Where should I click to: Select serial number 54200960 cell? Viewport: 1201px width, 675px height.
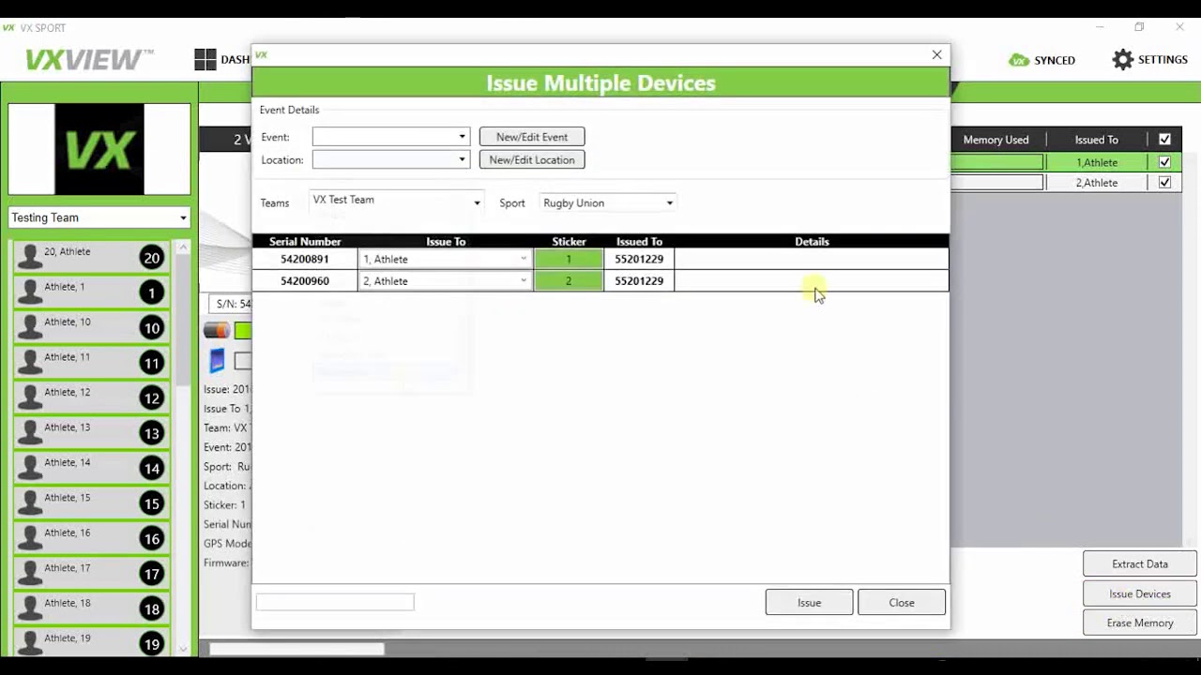pos(305,280)
